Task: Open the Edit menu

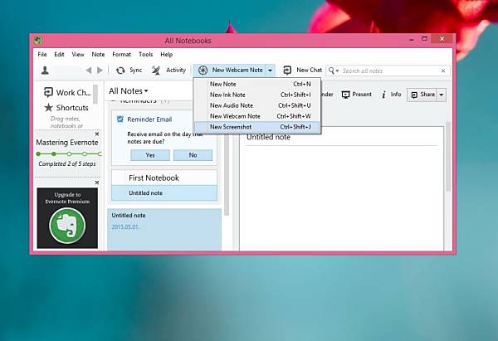Action: pos(59,54)
